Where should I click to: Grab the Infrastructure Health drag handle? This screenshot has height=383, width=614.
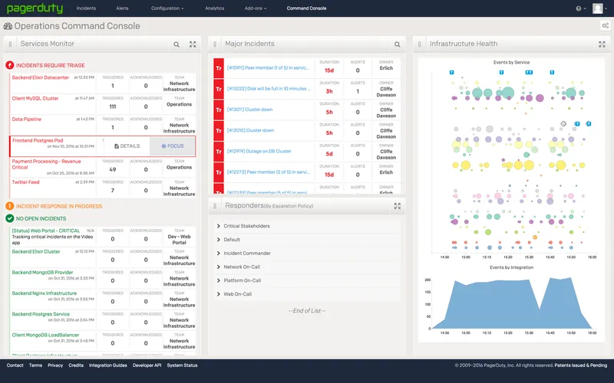click(419, 44)
